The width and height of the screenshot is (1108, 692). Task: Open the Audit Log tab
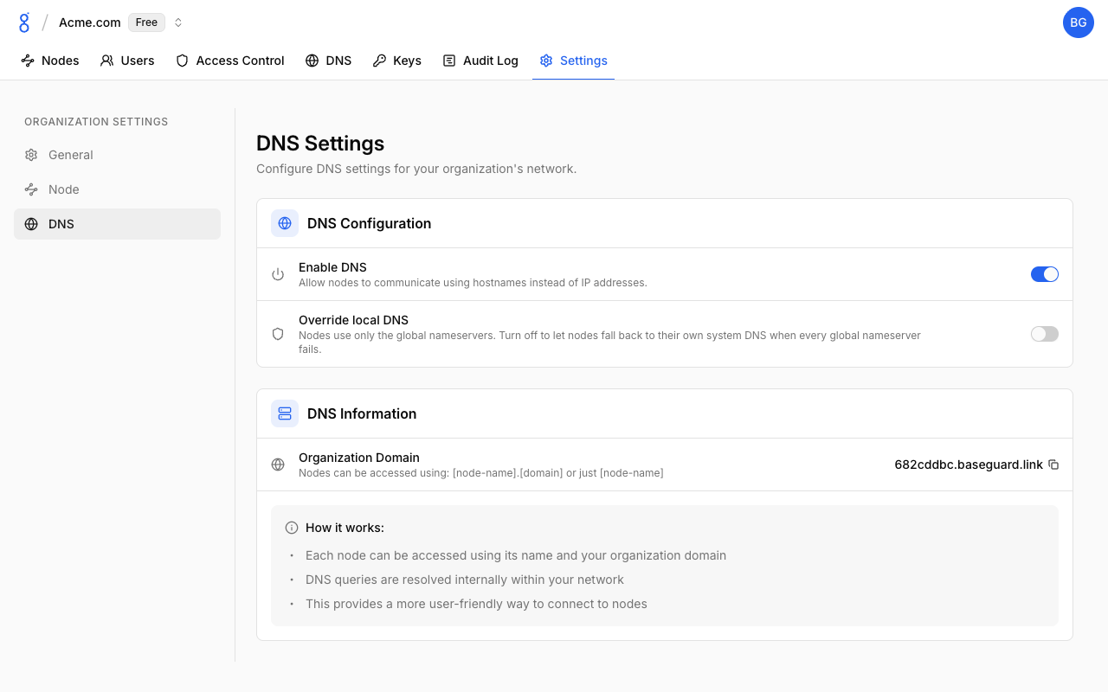point(480,61)
